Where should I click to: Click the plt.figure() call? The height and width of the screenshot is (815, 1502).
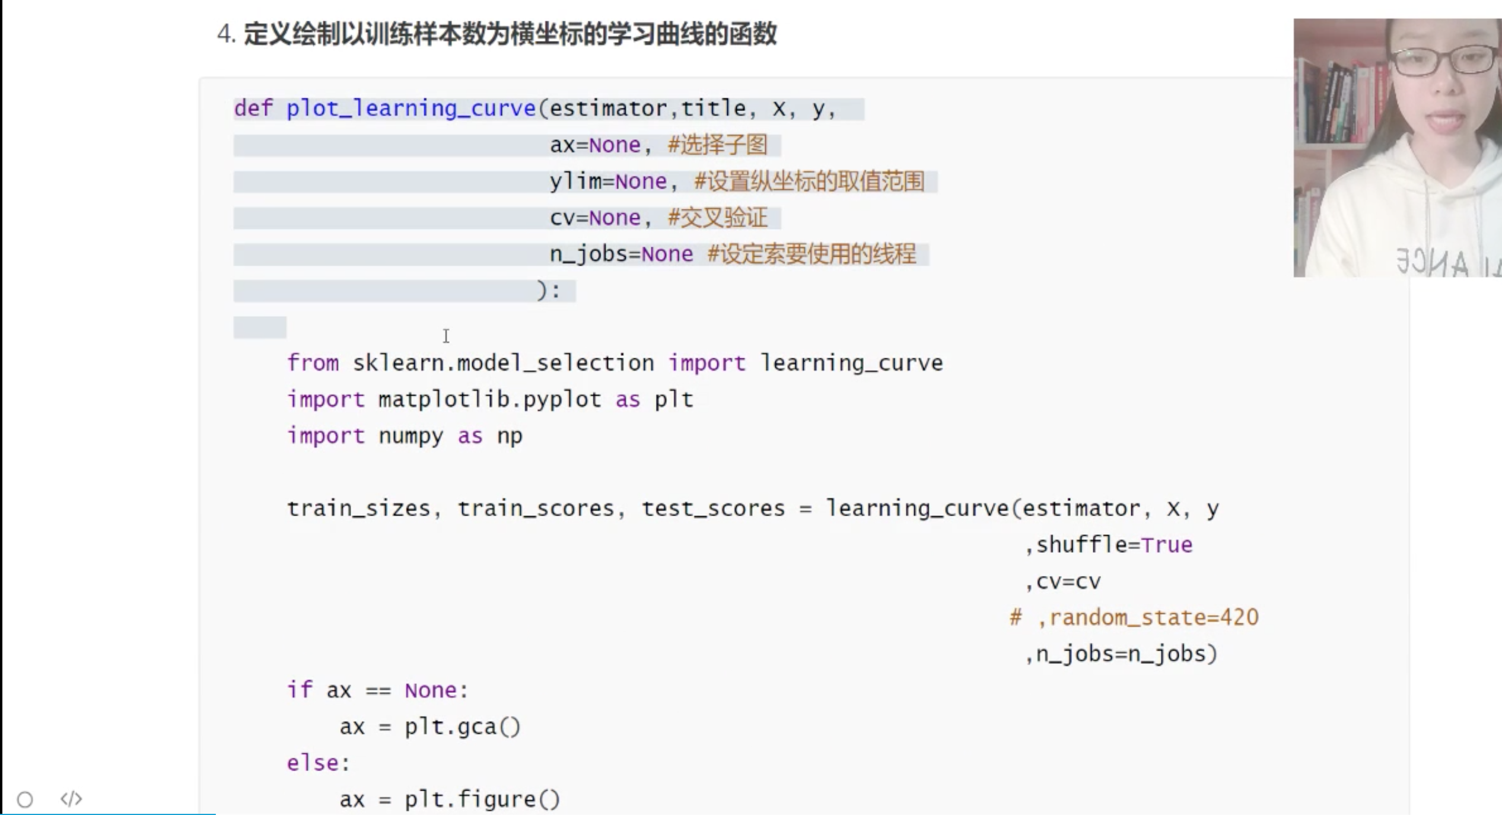pos(482,800)
